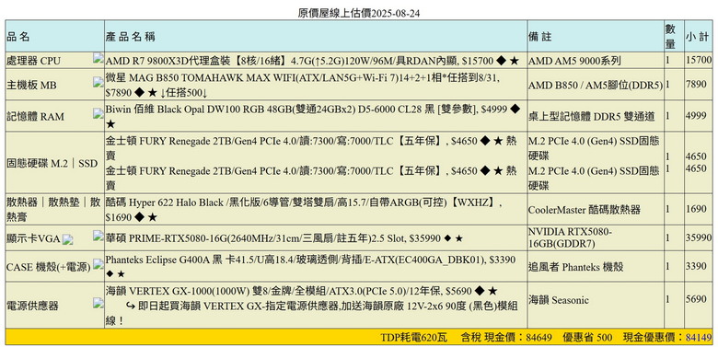Click the broken image icon in 主機板 MB row
Screen dimensions: 718x347
point(98,82)
